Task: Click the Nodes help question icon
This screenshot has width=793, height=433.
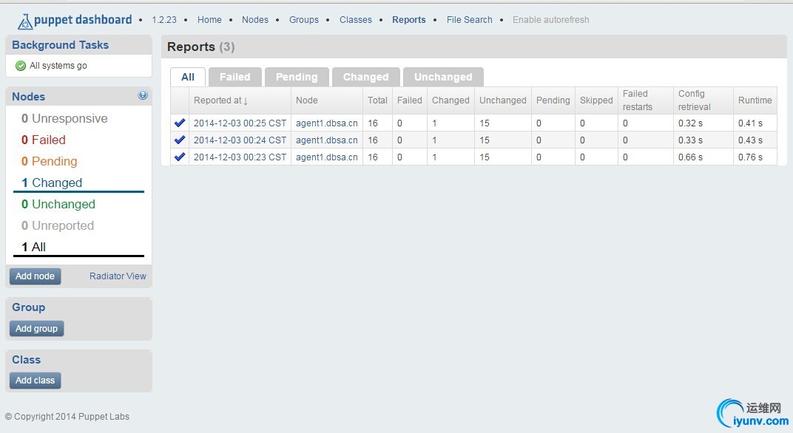Action: 143,95
